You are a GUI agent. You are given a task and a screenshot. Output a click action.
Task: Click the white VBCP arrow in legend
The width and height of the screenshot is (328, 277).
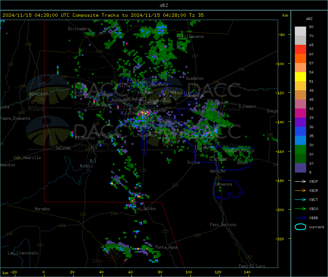(x=300, y=181)
